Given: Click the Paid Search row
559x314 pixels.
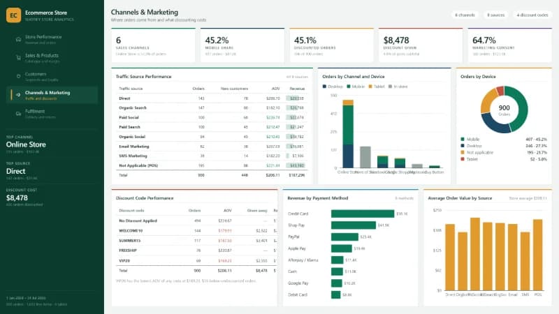Looking at the screenshot, I should coord(212,127).
